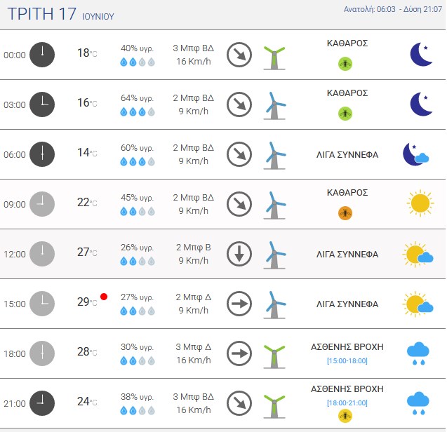Click the downward wind arrow at 12:00
Viewport: 447px width, 432px height.
(x=239, y=254)
